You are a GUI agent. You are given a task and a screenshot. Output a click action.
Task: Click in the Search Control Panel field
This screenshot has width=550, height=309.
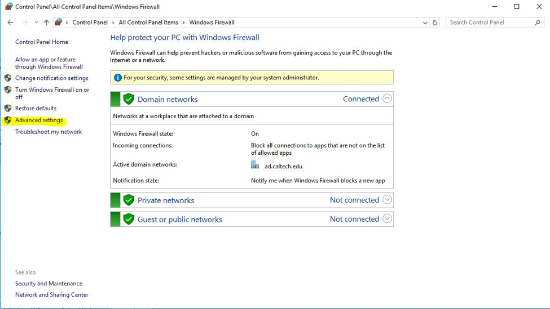490,23
